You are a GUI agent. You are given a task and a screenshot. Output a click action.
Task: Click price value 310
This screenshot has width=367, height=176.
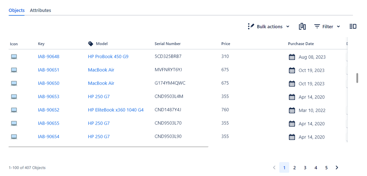click(x=225, y=57)
